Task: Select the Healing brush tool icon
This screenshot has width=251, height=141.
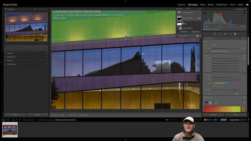Action: click(225, 34)
